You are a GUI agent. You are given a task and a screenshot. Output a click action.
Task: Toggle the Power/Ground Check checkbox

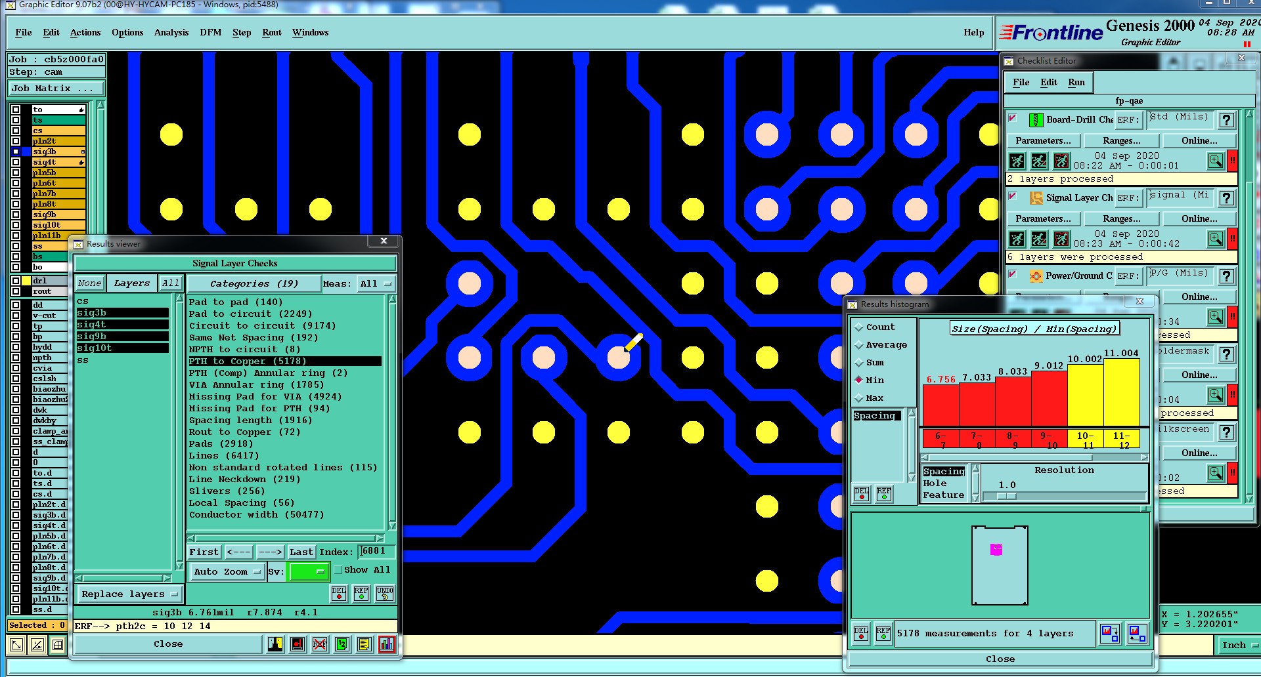click(1013, 274)
